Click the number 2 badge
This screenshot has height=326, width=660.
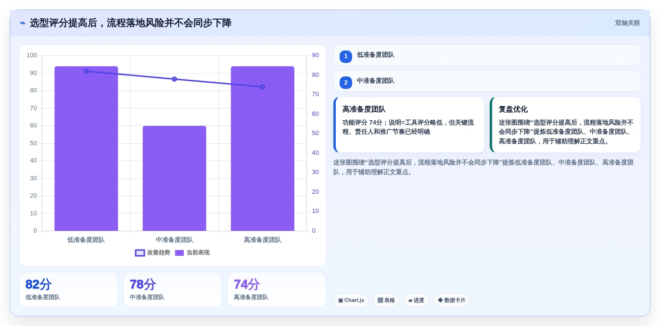point(346,82)
